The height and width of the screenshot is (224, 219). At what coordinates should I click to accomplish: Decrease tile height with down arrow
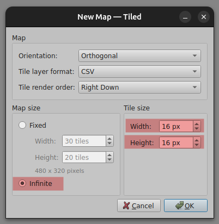coord(197,145)
